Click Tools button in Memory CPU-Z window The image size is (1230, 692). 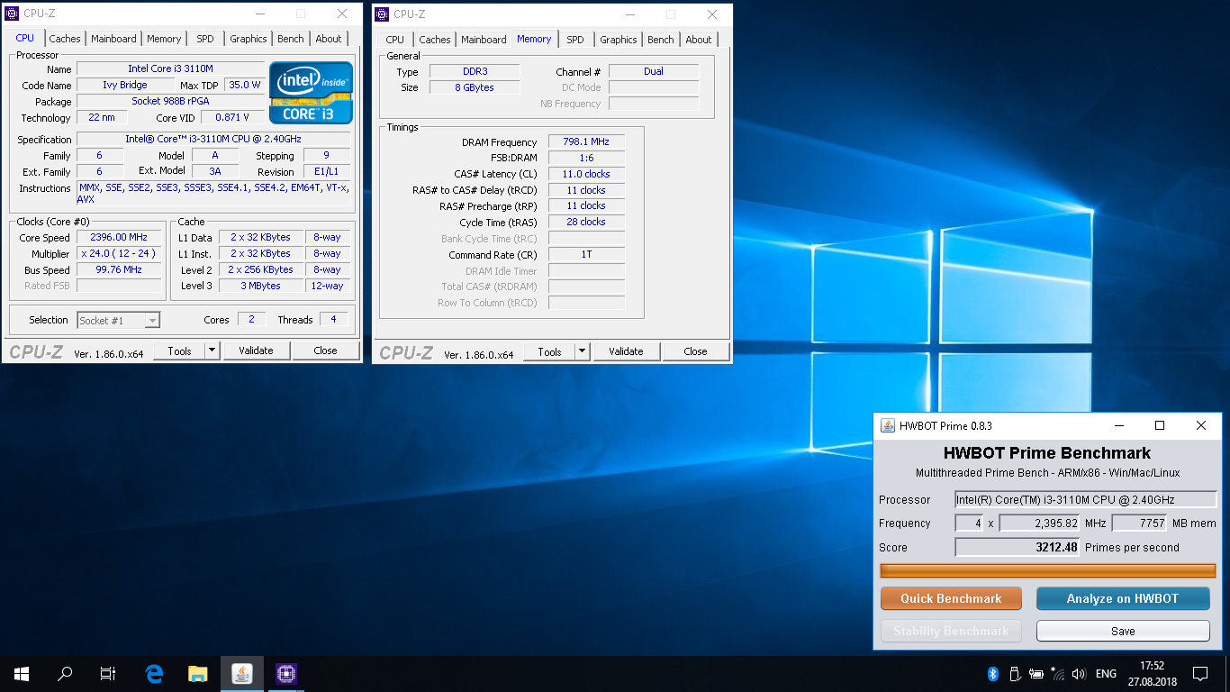[550, 351]
